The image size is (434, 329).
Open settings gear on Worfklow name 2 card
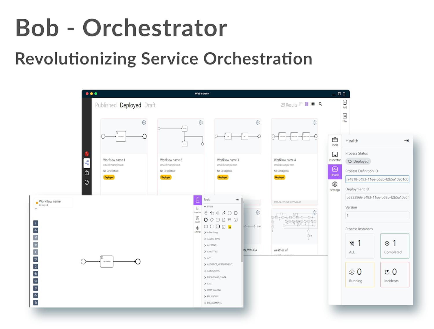point(201,122)
